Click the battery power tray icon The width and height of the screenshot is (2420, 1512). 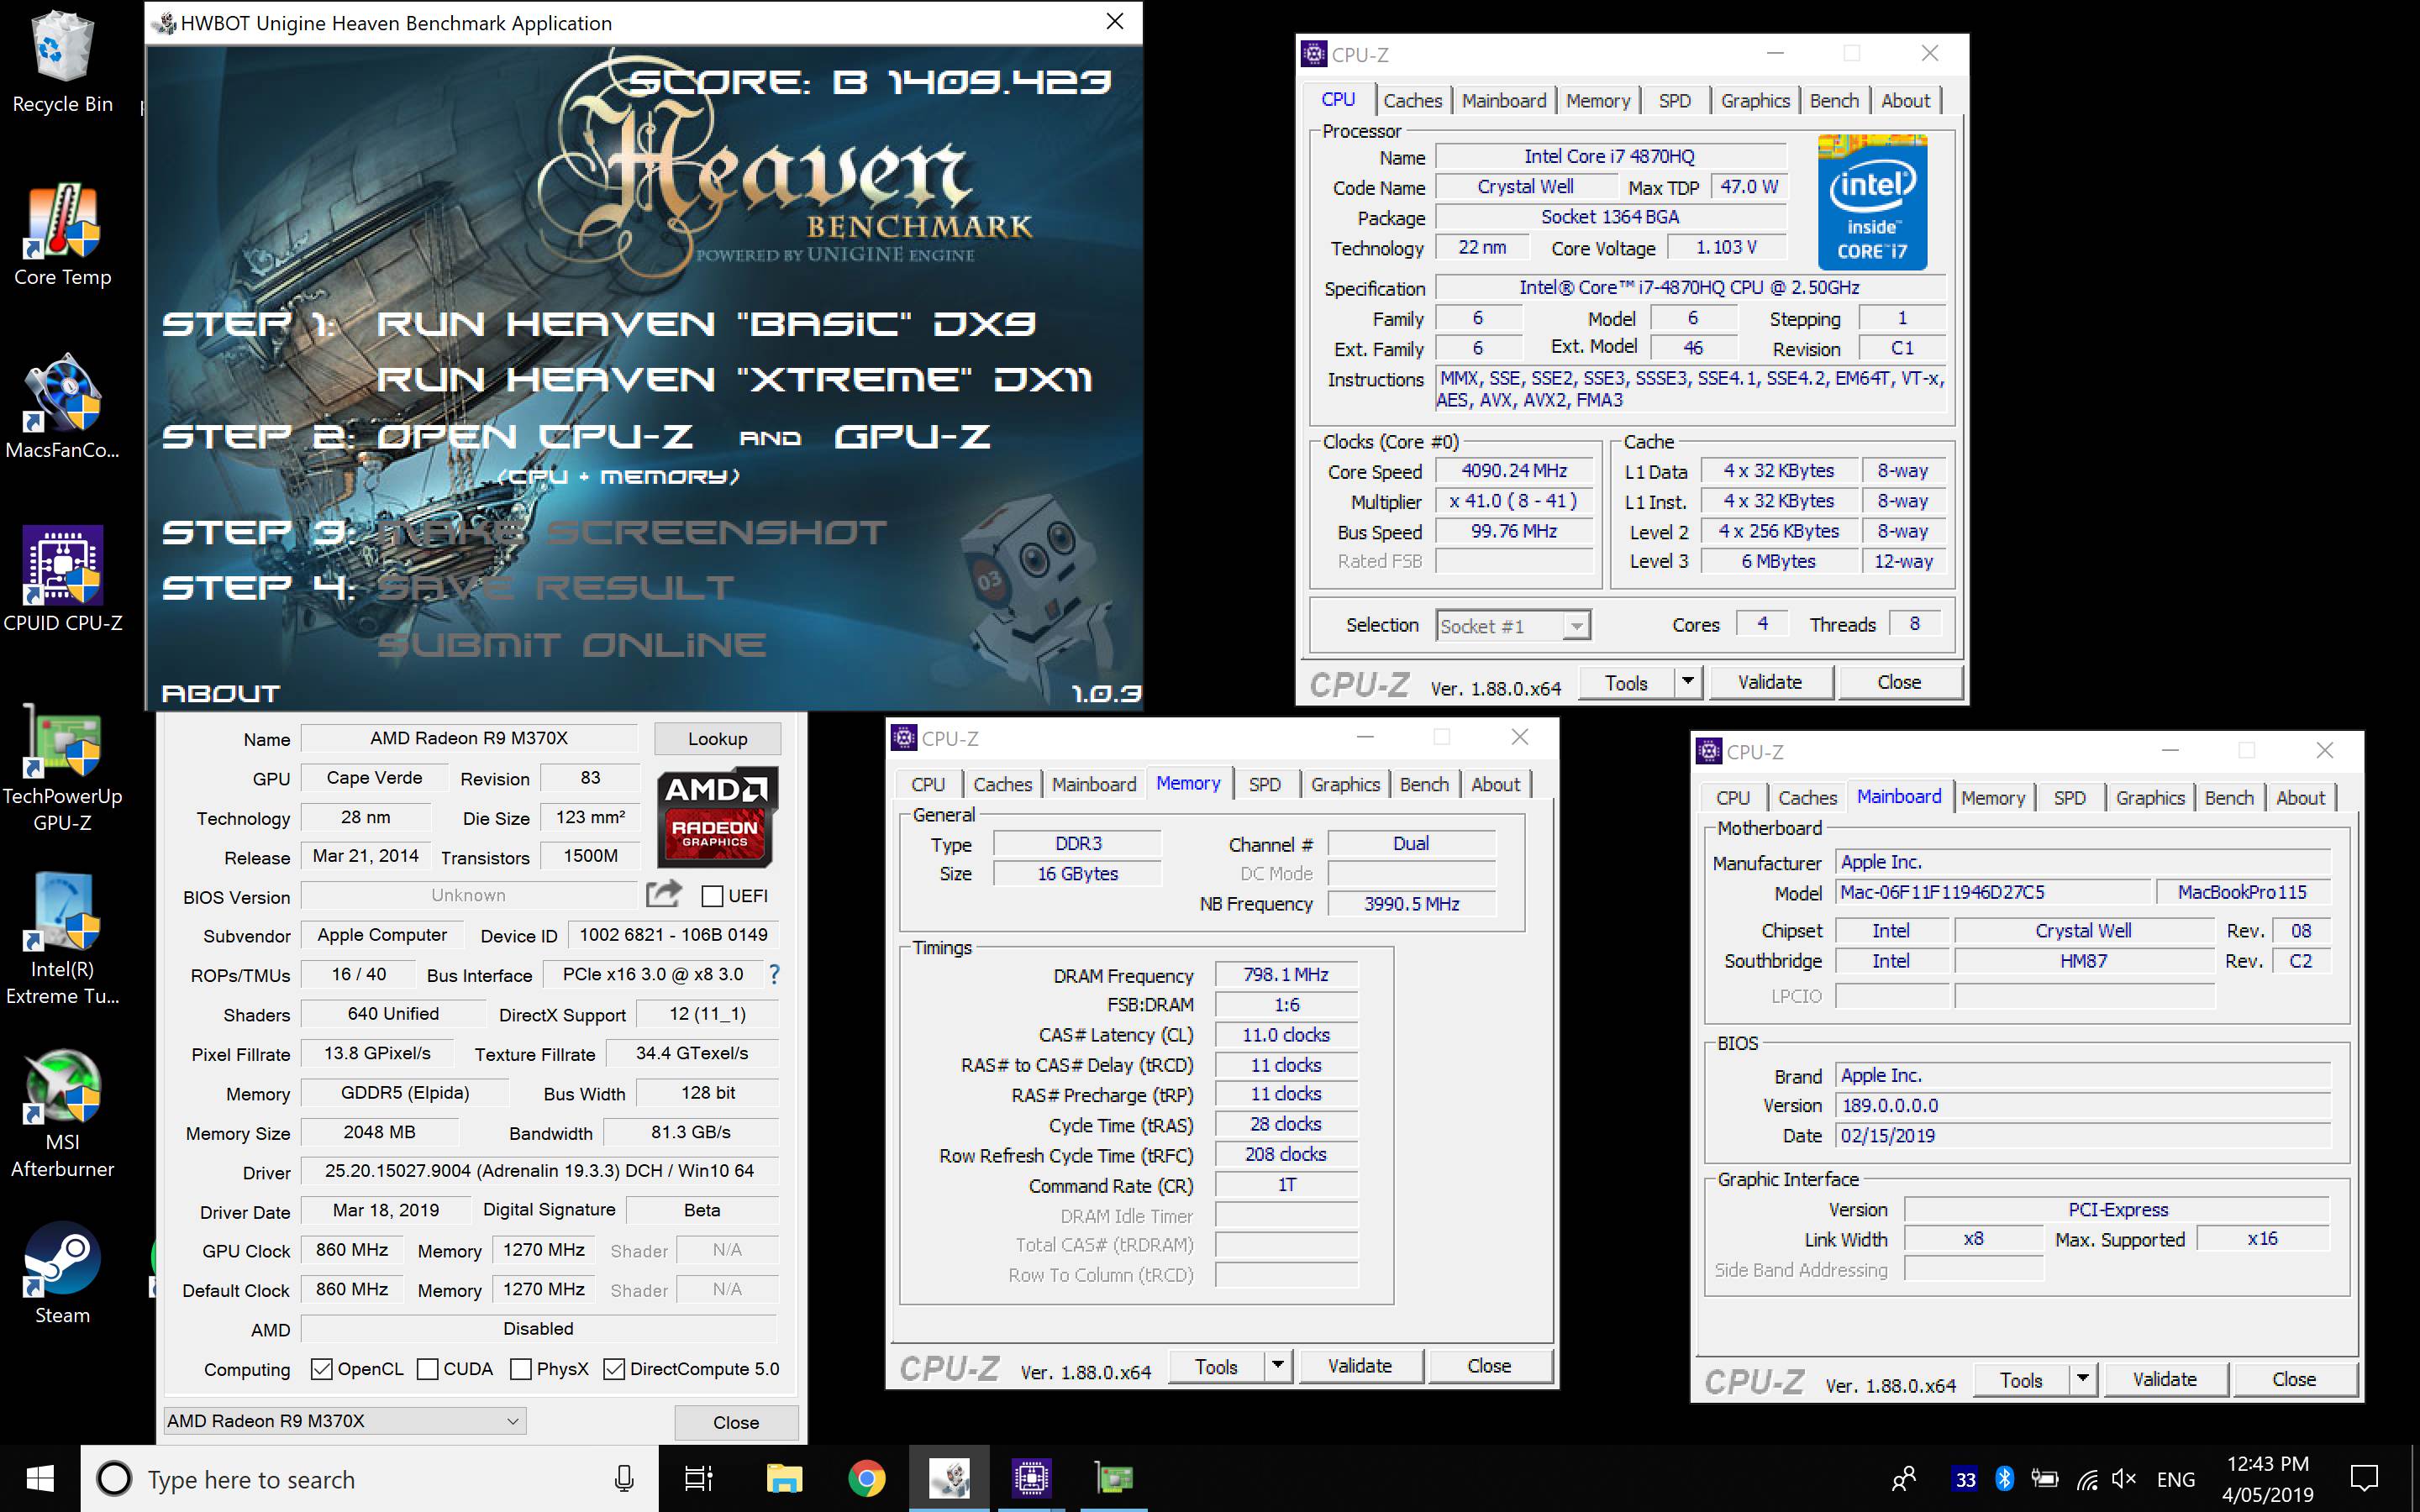[x=2045, y=1478]
